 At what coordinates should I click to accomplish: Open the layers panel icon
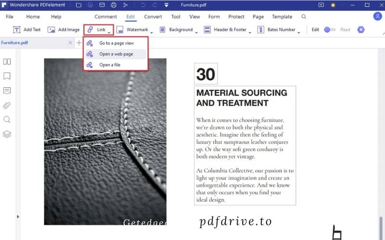[x=7, y=134]
